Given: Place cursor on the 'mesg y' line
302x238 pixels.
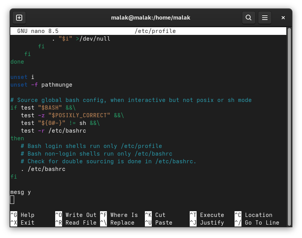Looking at the screenshot, I should [x=21, y=192].
